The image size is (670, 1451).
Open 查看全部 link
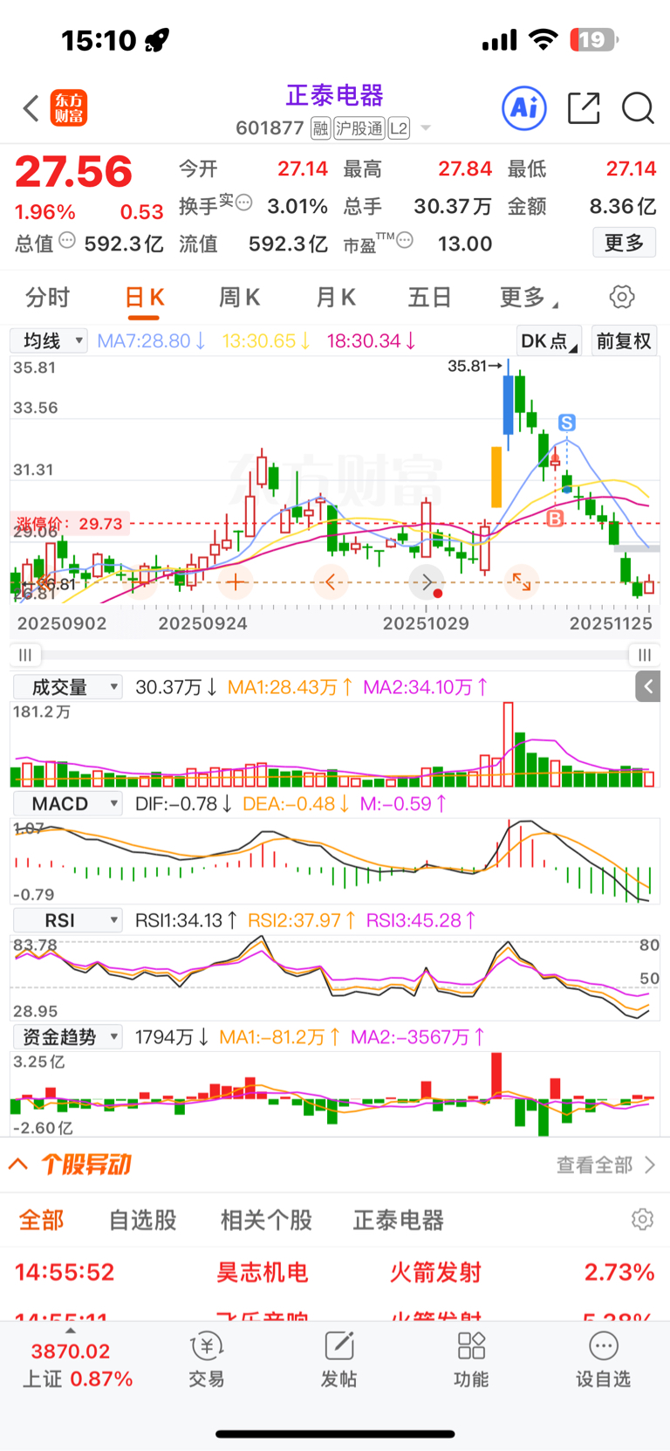[x=605, y=1165]
